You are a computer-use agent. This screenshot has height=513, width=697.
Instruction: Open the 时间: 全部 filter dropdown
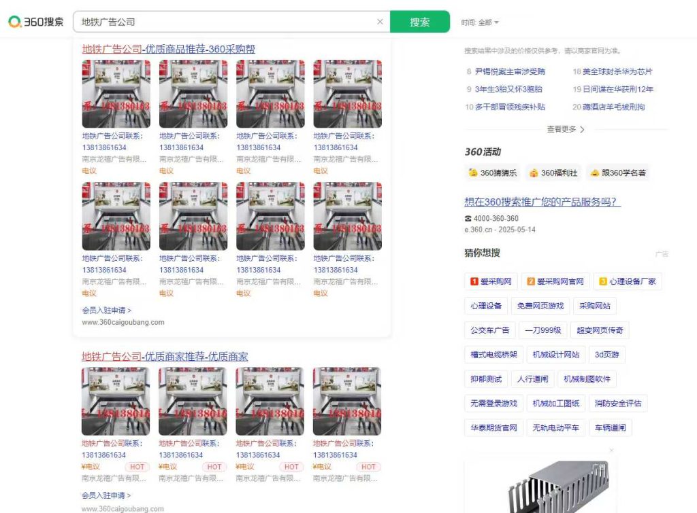(x=480, y=22)
